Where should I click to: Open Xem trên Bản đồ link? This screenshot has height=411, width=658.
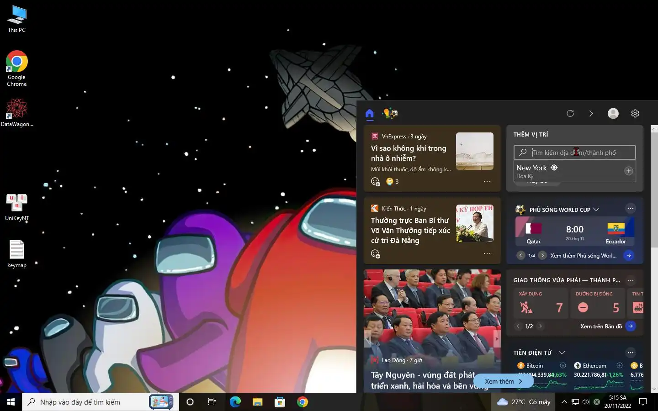tap(601, 326)
